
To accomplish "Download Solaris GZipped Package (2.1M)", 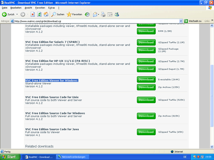I will [x=146, y=50].
